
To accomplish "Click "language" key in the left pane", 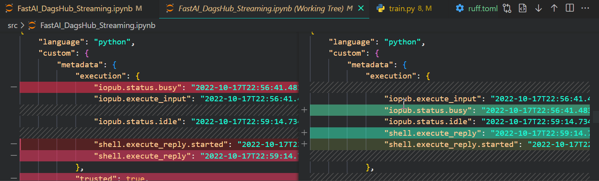I will (x=62, y=42).
